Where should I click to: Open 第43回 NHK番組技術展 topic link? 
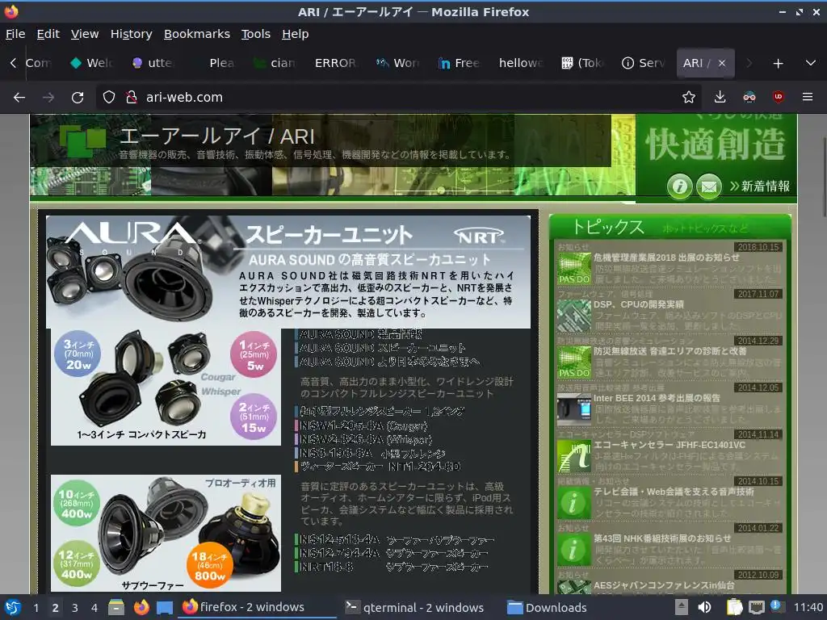coord(662,538)
